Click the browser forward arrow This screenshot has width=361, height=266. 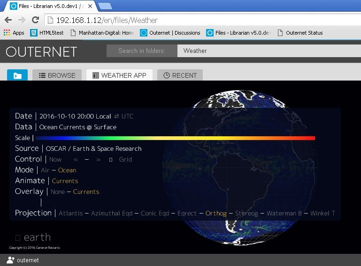22,20
